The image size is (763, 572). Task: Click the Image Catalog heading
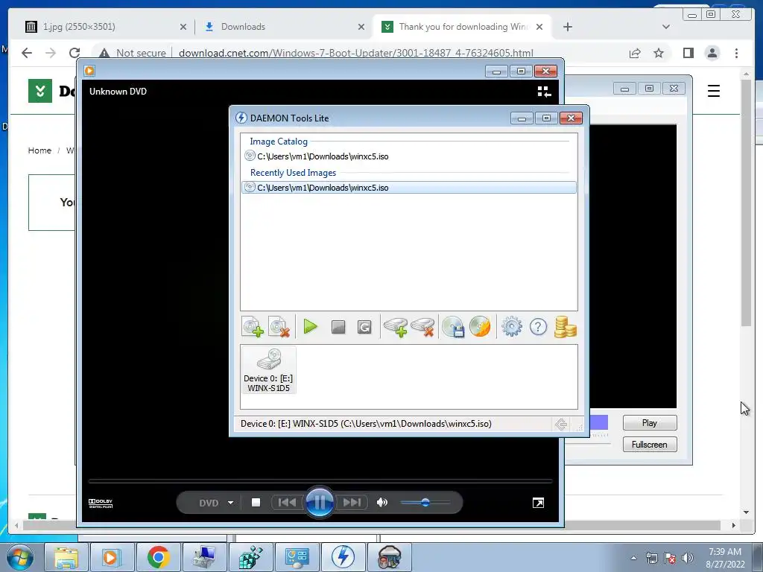pos(279,142)
